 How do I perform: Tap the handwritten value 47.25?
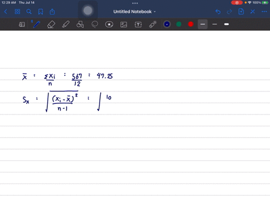[x=105, y=76]
